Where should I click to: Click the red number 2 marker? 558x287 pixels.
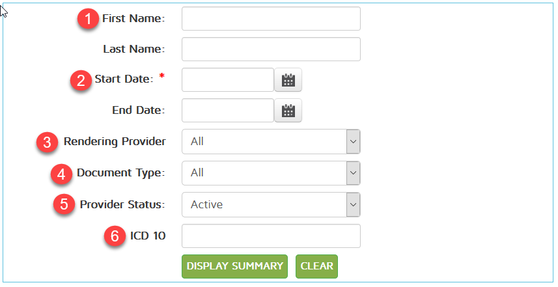pyautogui.click(x=81, y=80)
